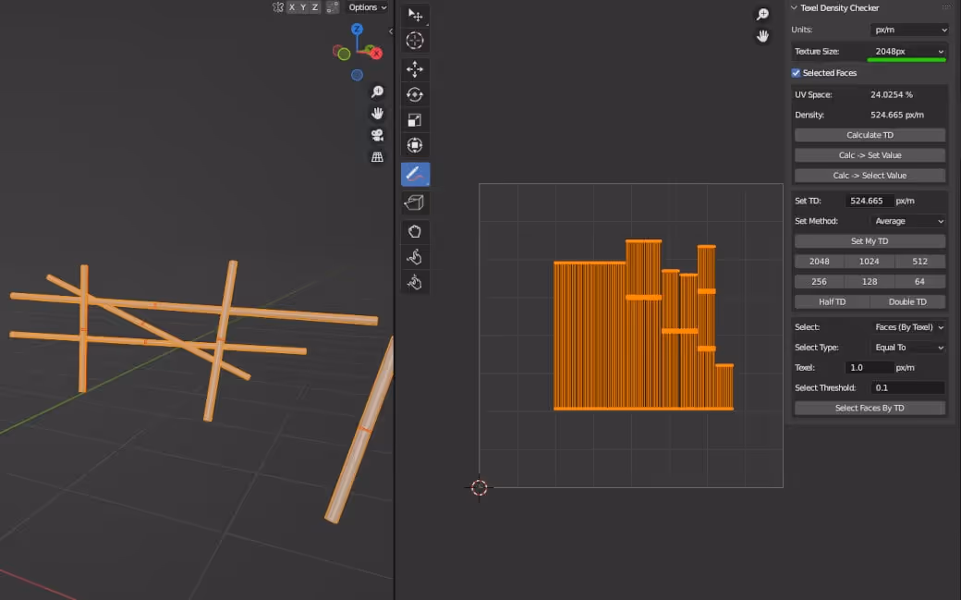Toggle the Z axis gizmo button

click(x=315, y=7)
